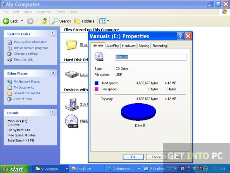Select the Shared Documents yellow folder
Image resolution: width=230 pixels, height=173 pixels.
pos(71,45)
